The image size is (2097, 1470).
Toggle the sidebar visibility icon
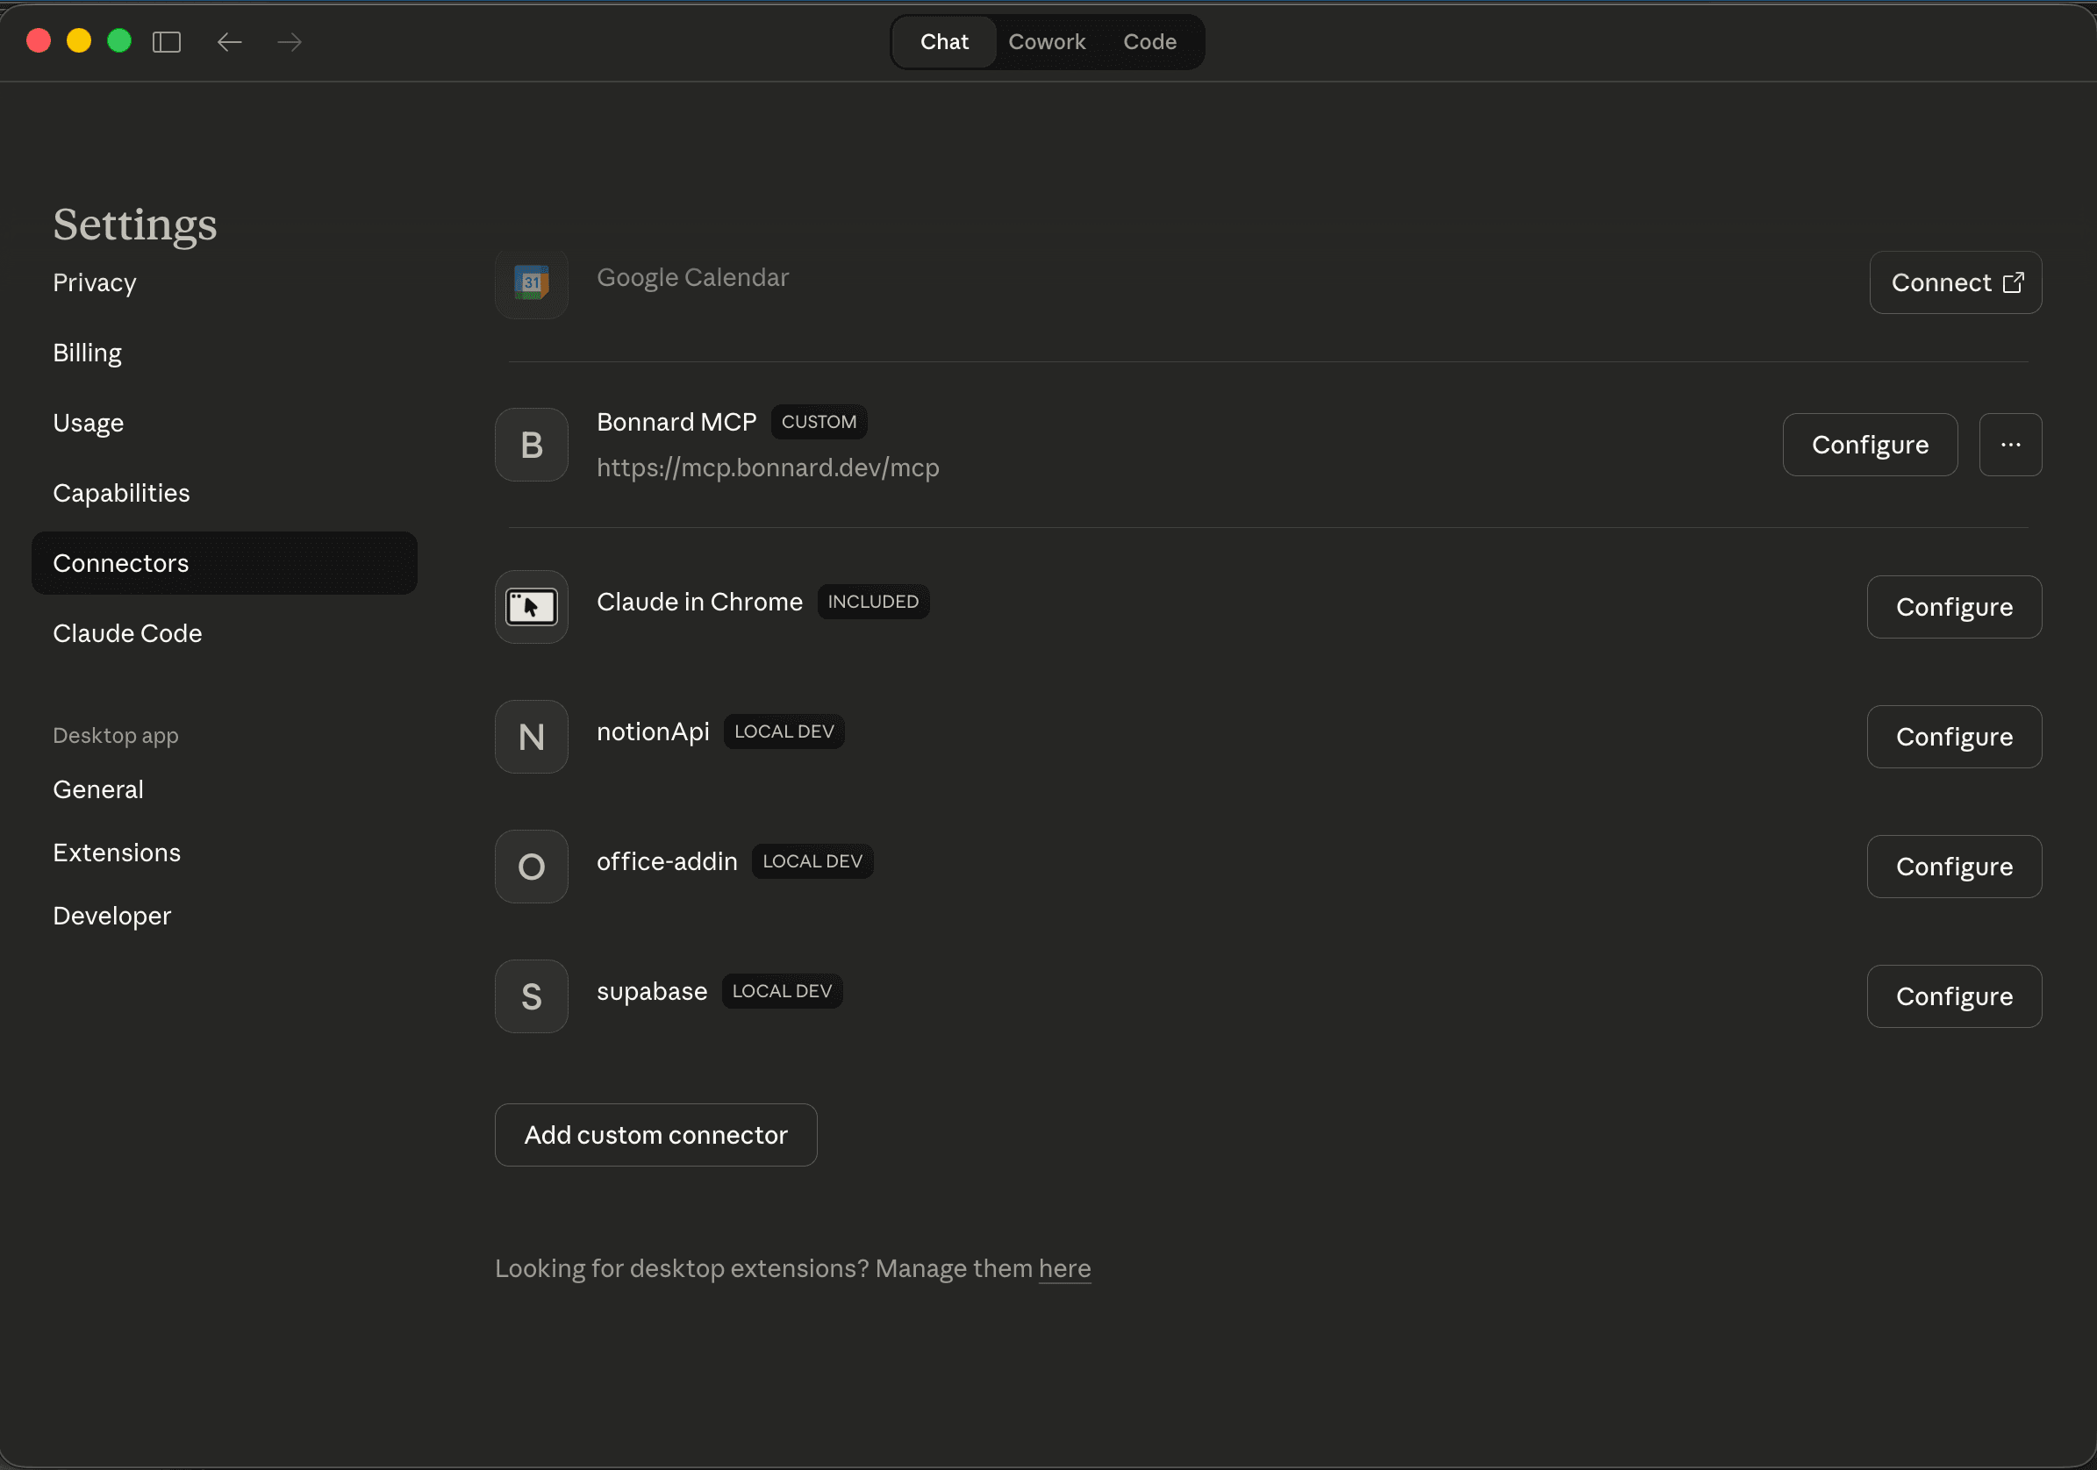coord(166,41)
